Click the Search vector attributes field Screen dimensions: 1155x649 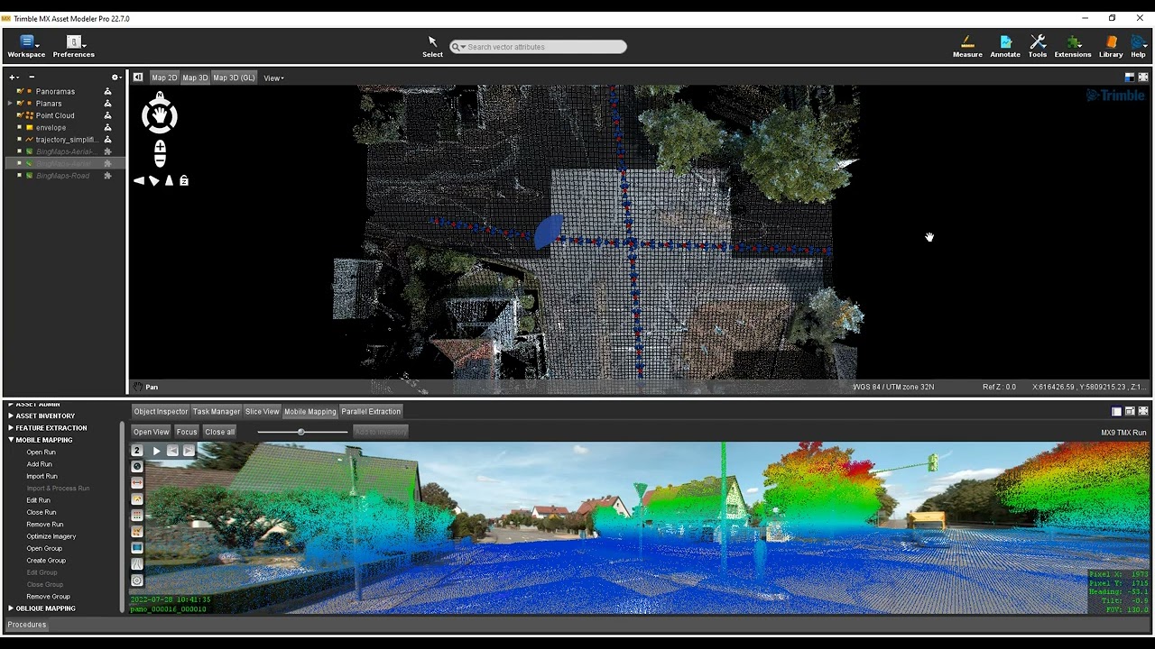(538, 47)
